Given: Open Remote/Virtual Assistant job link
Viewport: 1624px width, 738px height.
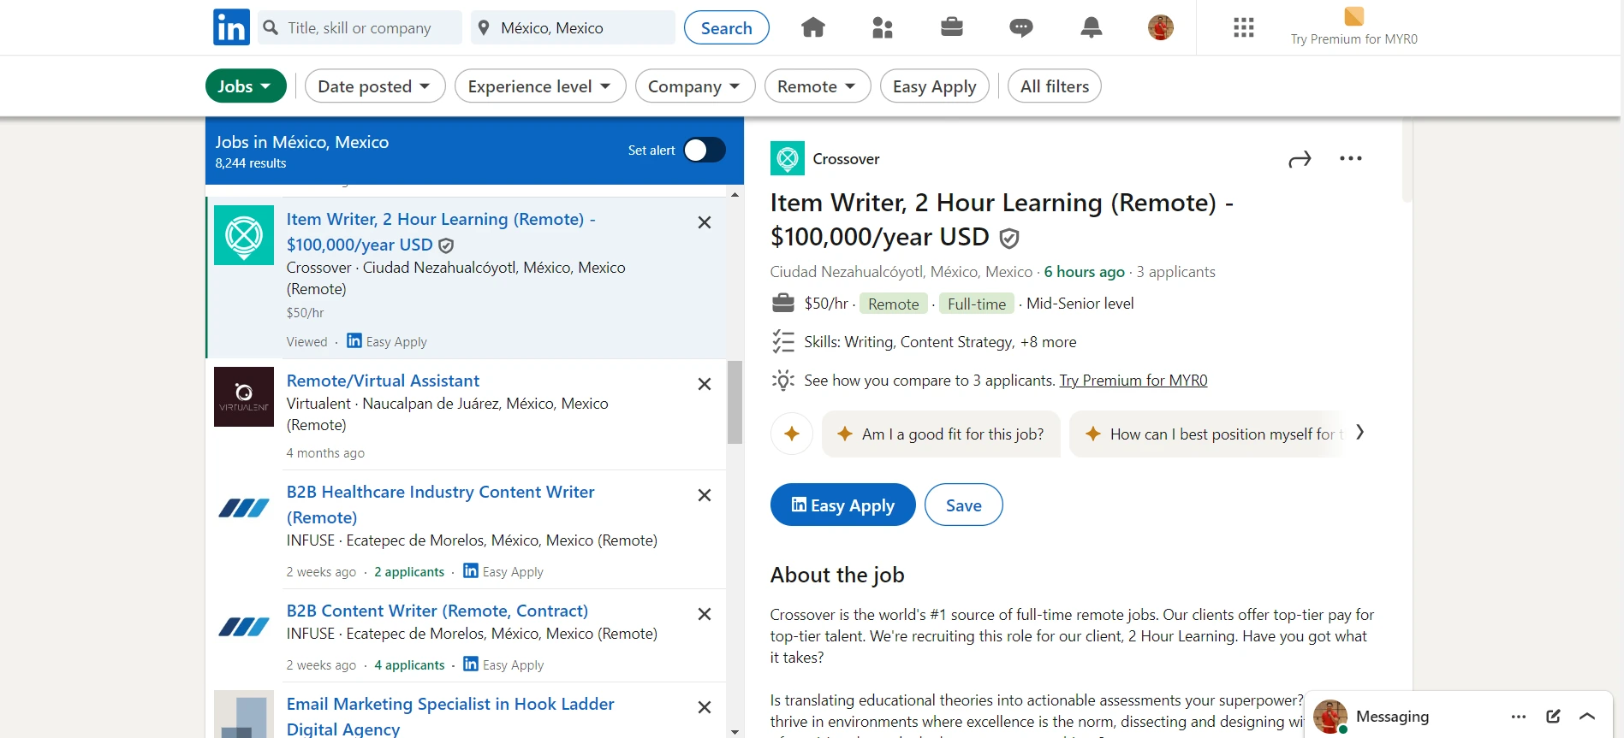Looking at the screenshot, I should pos(383,381).
